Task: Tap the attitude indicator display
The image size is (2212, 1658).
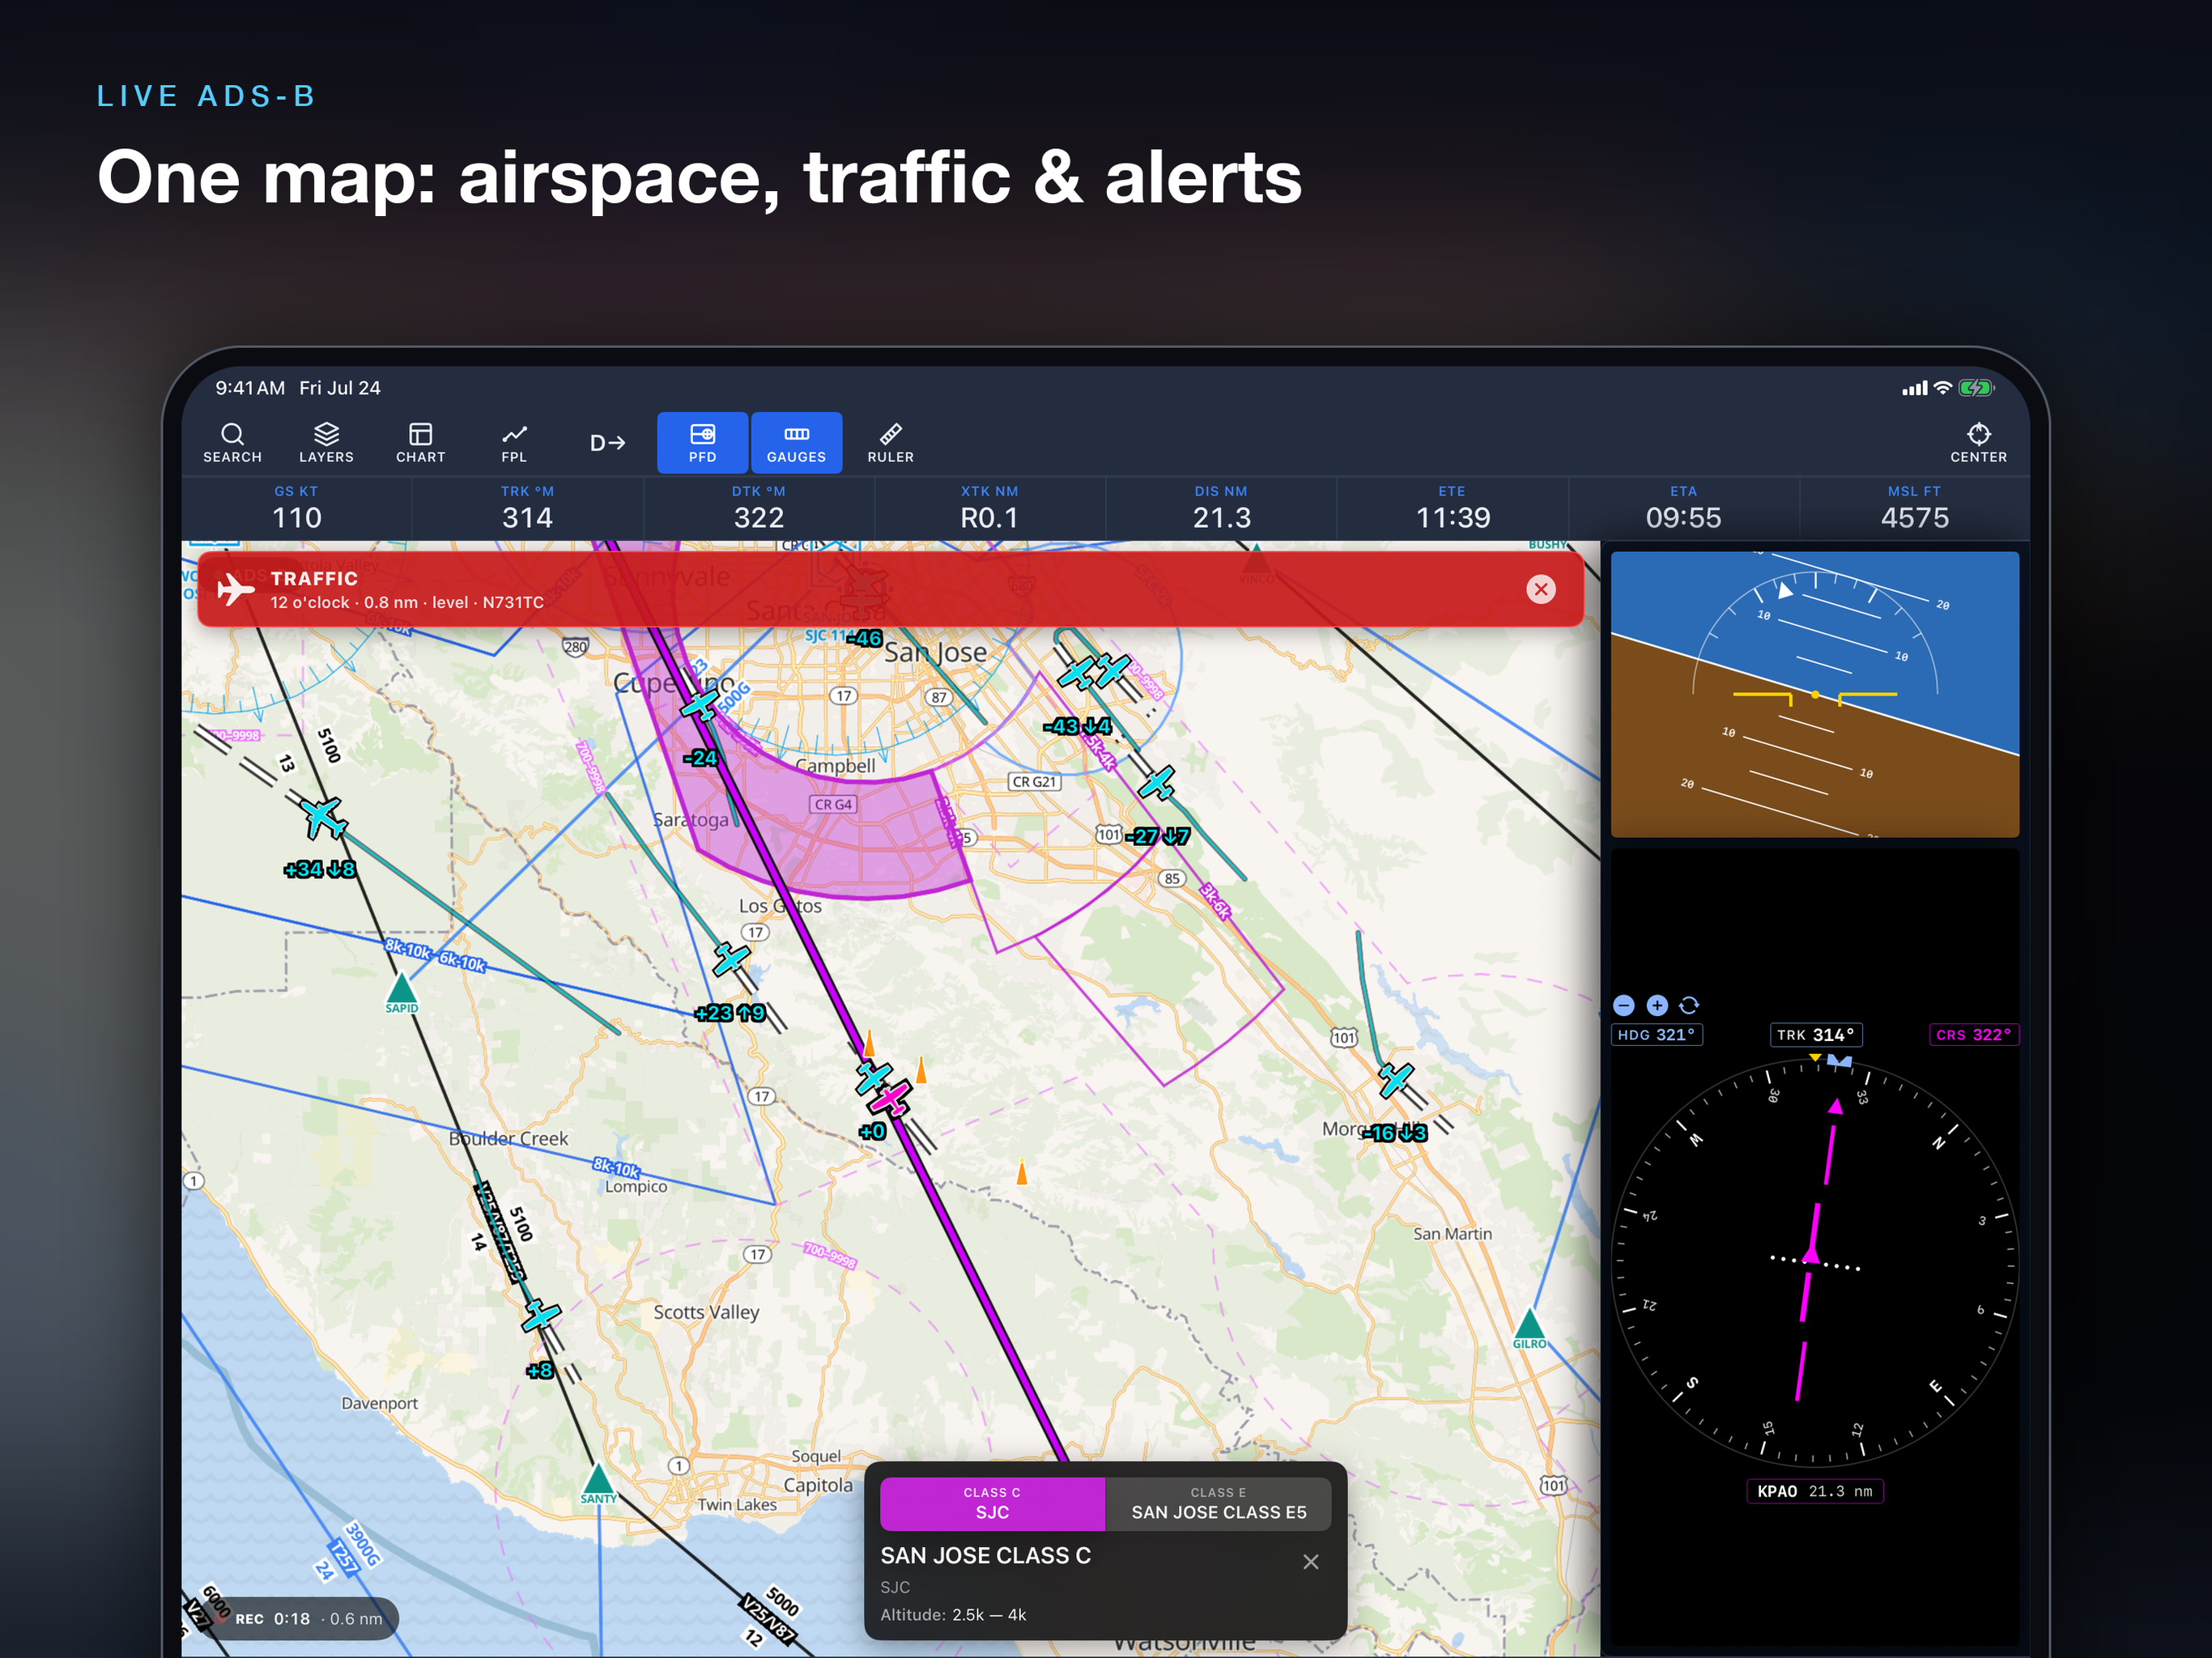Action: 1814,694
